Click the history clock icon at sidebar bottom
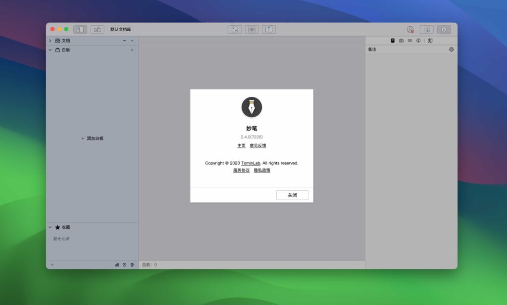 click(x=124, y=264)
